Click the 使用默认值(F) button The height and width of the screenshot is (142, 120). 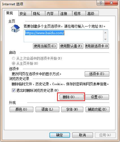point(71,46)
